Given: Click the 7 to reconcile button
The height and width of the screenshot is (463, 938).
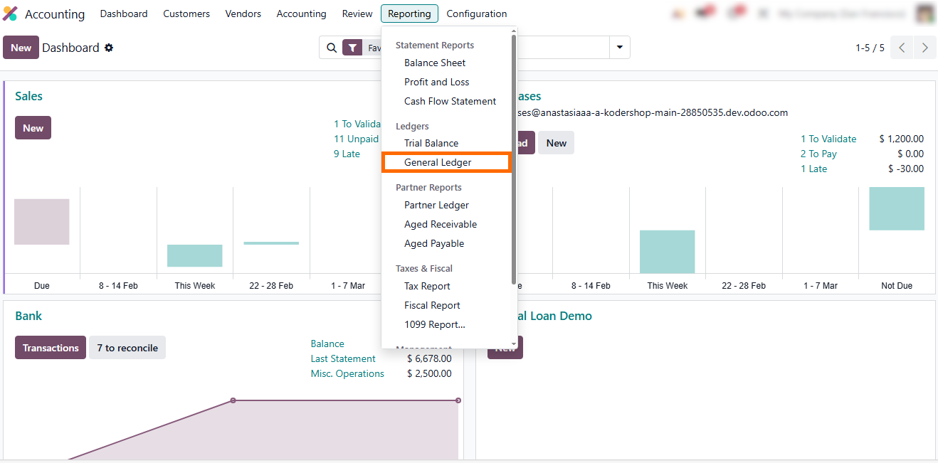Looking at the screenshot, I should click(127, 348).
